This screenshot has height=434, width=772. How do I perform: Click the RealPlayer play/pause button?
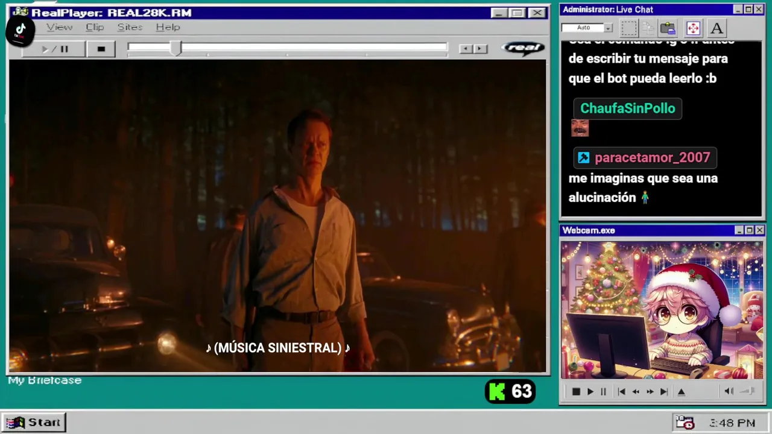[x=54, y=49]
